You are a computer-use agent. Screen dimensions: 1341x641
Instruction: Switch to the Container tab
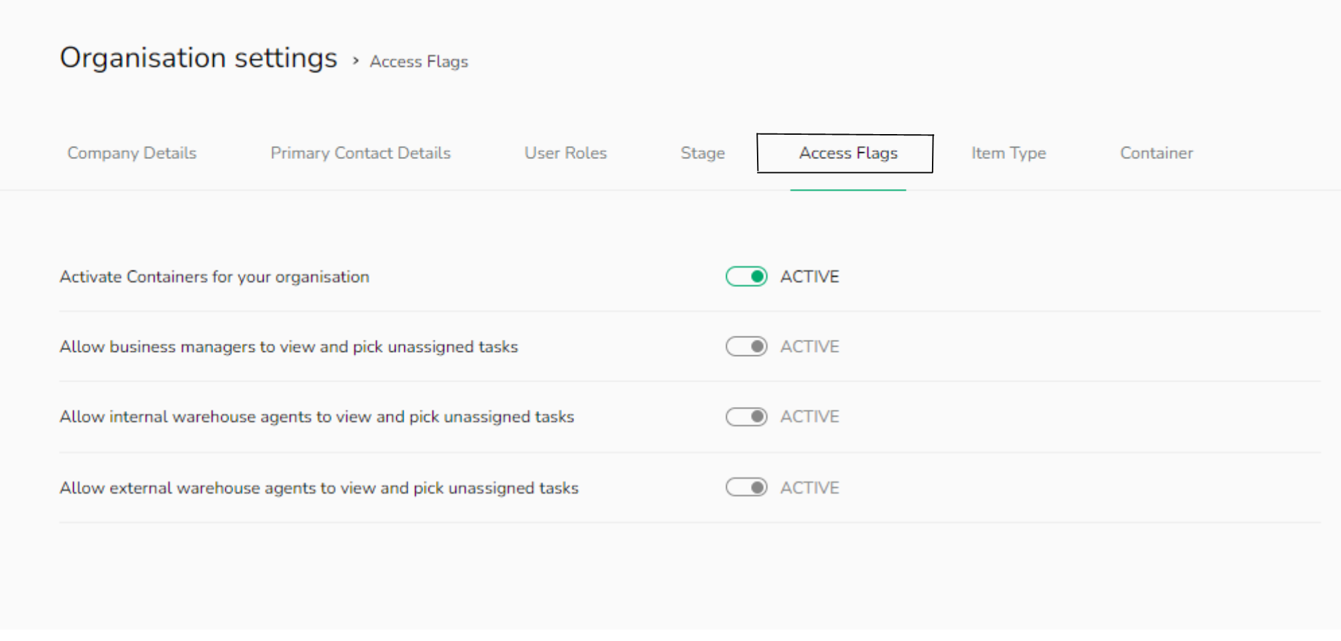pyautogui.click(x=1156, y=153)
